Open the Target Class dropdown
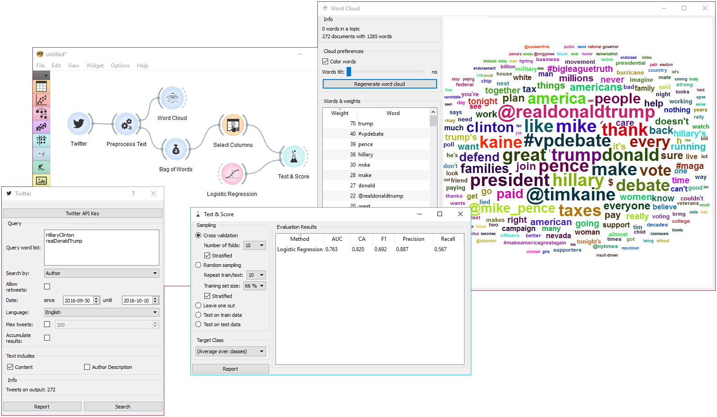Image resolution: width=717 pixels, height=417 pixels. 230,351
